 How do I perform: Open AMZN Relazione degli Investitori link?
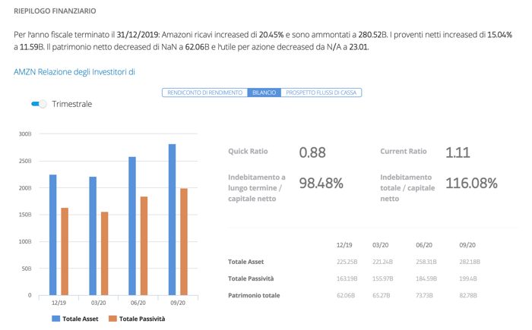[x=74, y=72]
